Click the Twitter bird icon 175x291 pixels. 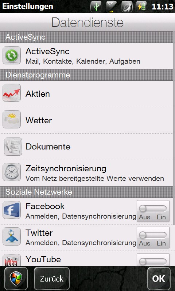12,236
